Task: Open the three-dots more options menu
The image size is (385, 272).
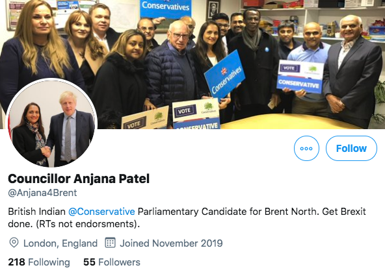Action: click(306, 148)
